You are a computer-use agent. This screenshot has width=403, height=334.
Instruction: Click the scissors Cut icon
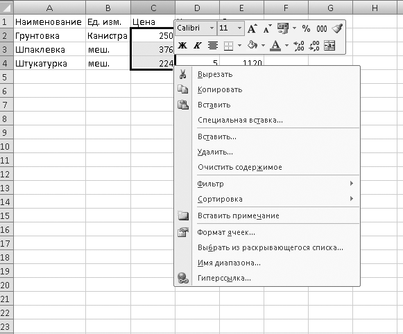coord(182,74)
